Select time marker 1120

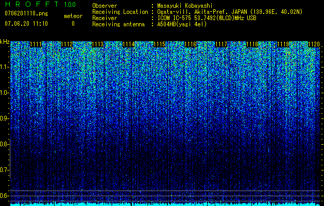click(x=314, y=44)
